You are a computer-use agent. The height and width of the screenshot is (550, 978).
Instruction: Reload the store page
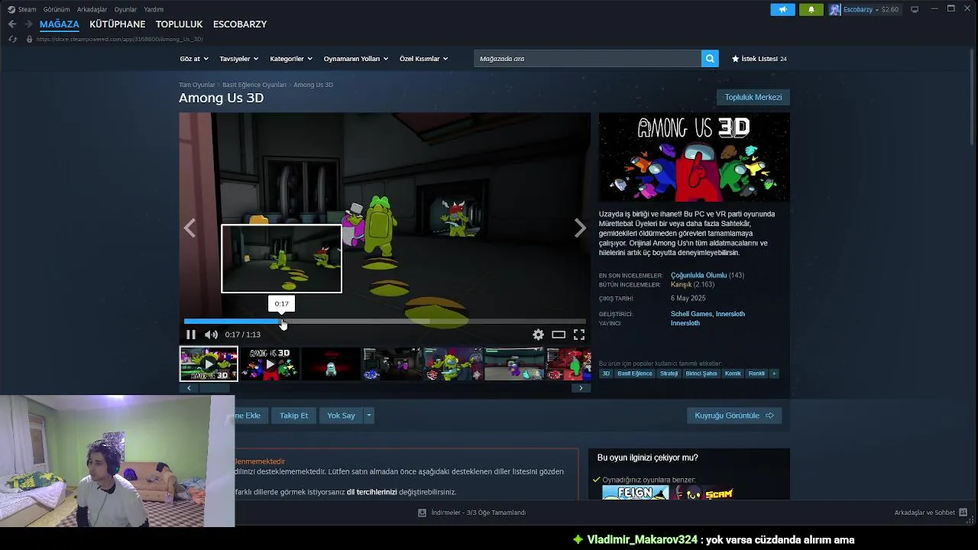point(12,39)
